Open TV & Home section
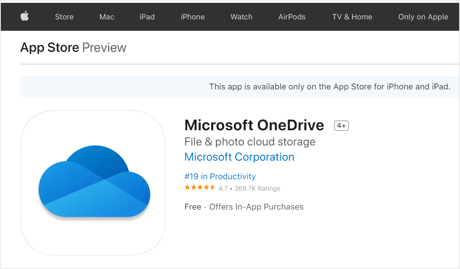460x269 pixels. tap(352, 17)
